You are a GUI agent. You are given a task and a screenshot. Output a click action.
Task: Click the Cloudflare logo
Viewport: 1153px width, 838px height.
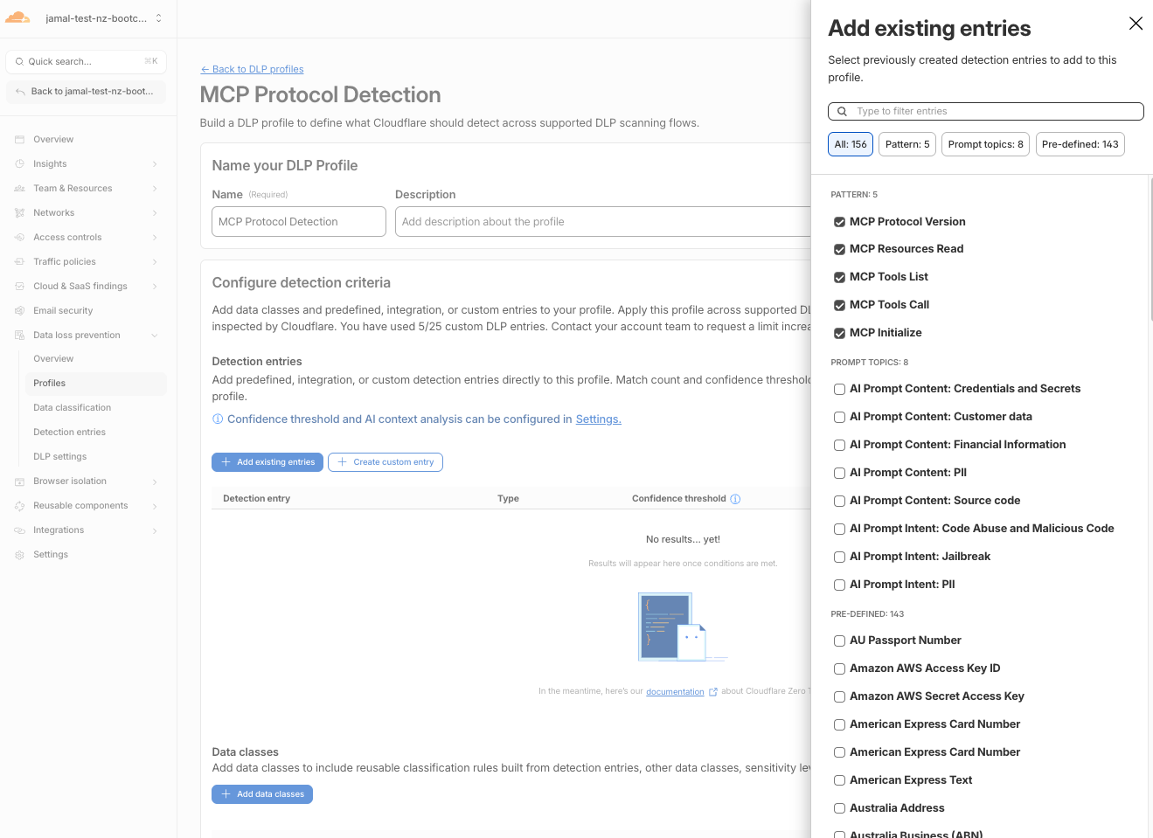(x=17, y=17)
